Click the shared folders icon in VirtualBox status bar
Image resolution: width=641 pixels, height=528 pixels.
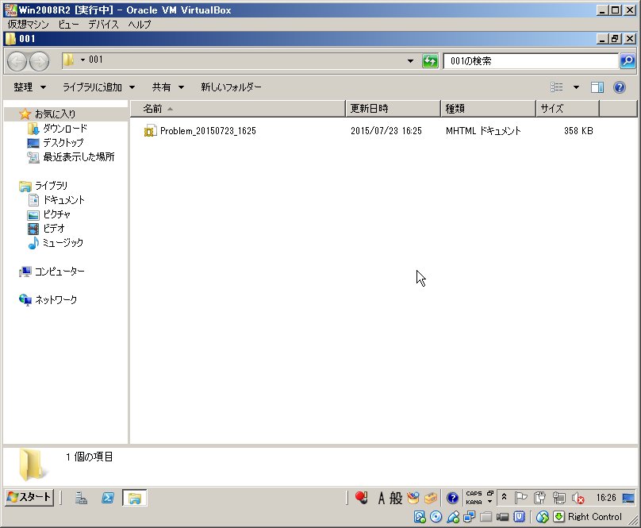(x=486, y=517)
